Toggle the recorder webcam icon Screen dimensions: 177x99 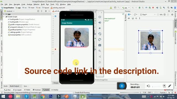pyautogui.click(x=164, y=86)
